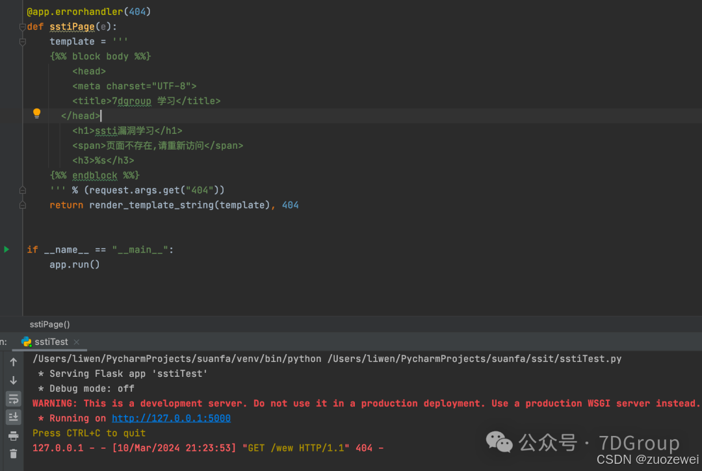Screen dimensions: 702x471
Task: Open the http://127.0.0.1:5000 link
Action: coord(171,418)
